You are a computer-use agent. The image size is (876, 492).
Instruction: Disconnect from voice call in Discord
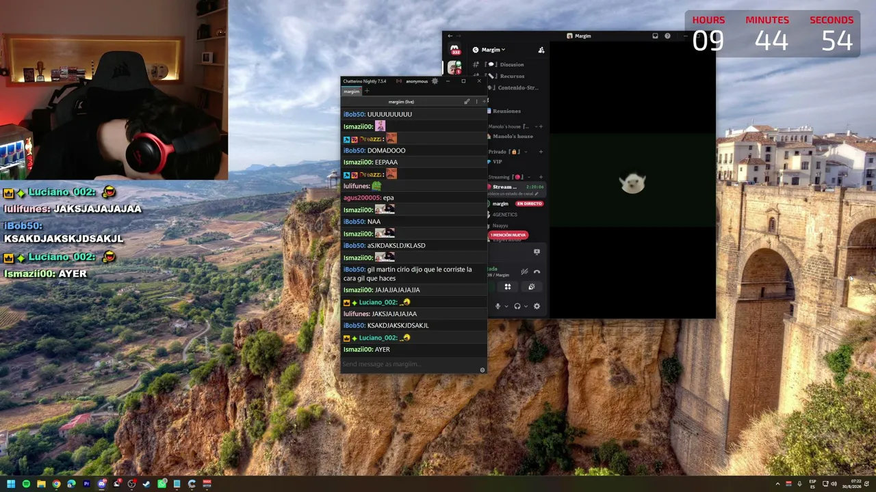[x=537, y=271]
